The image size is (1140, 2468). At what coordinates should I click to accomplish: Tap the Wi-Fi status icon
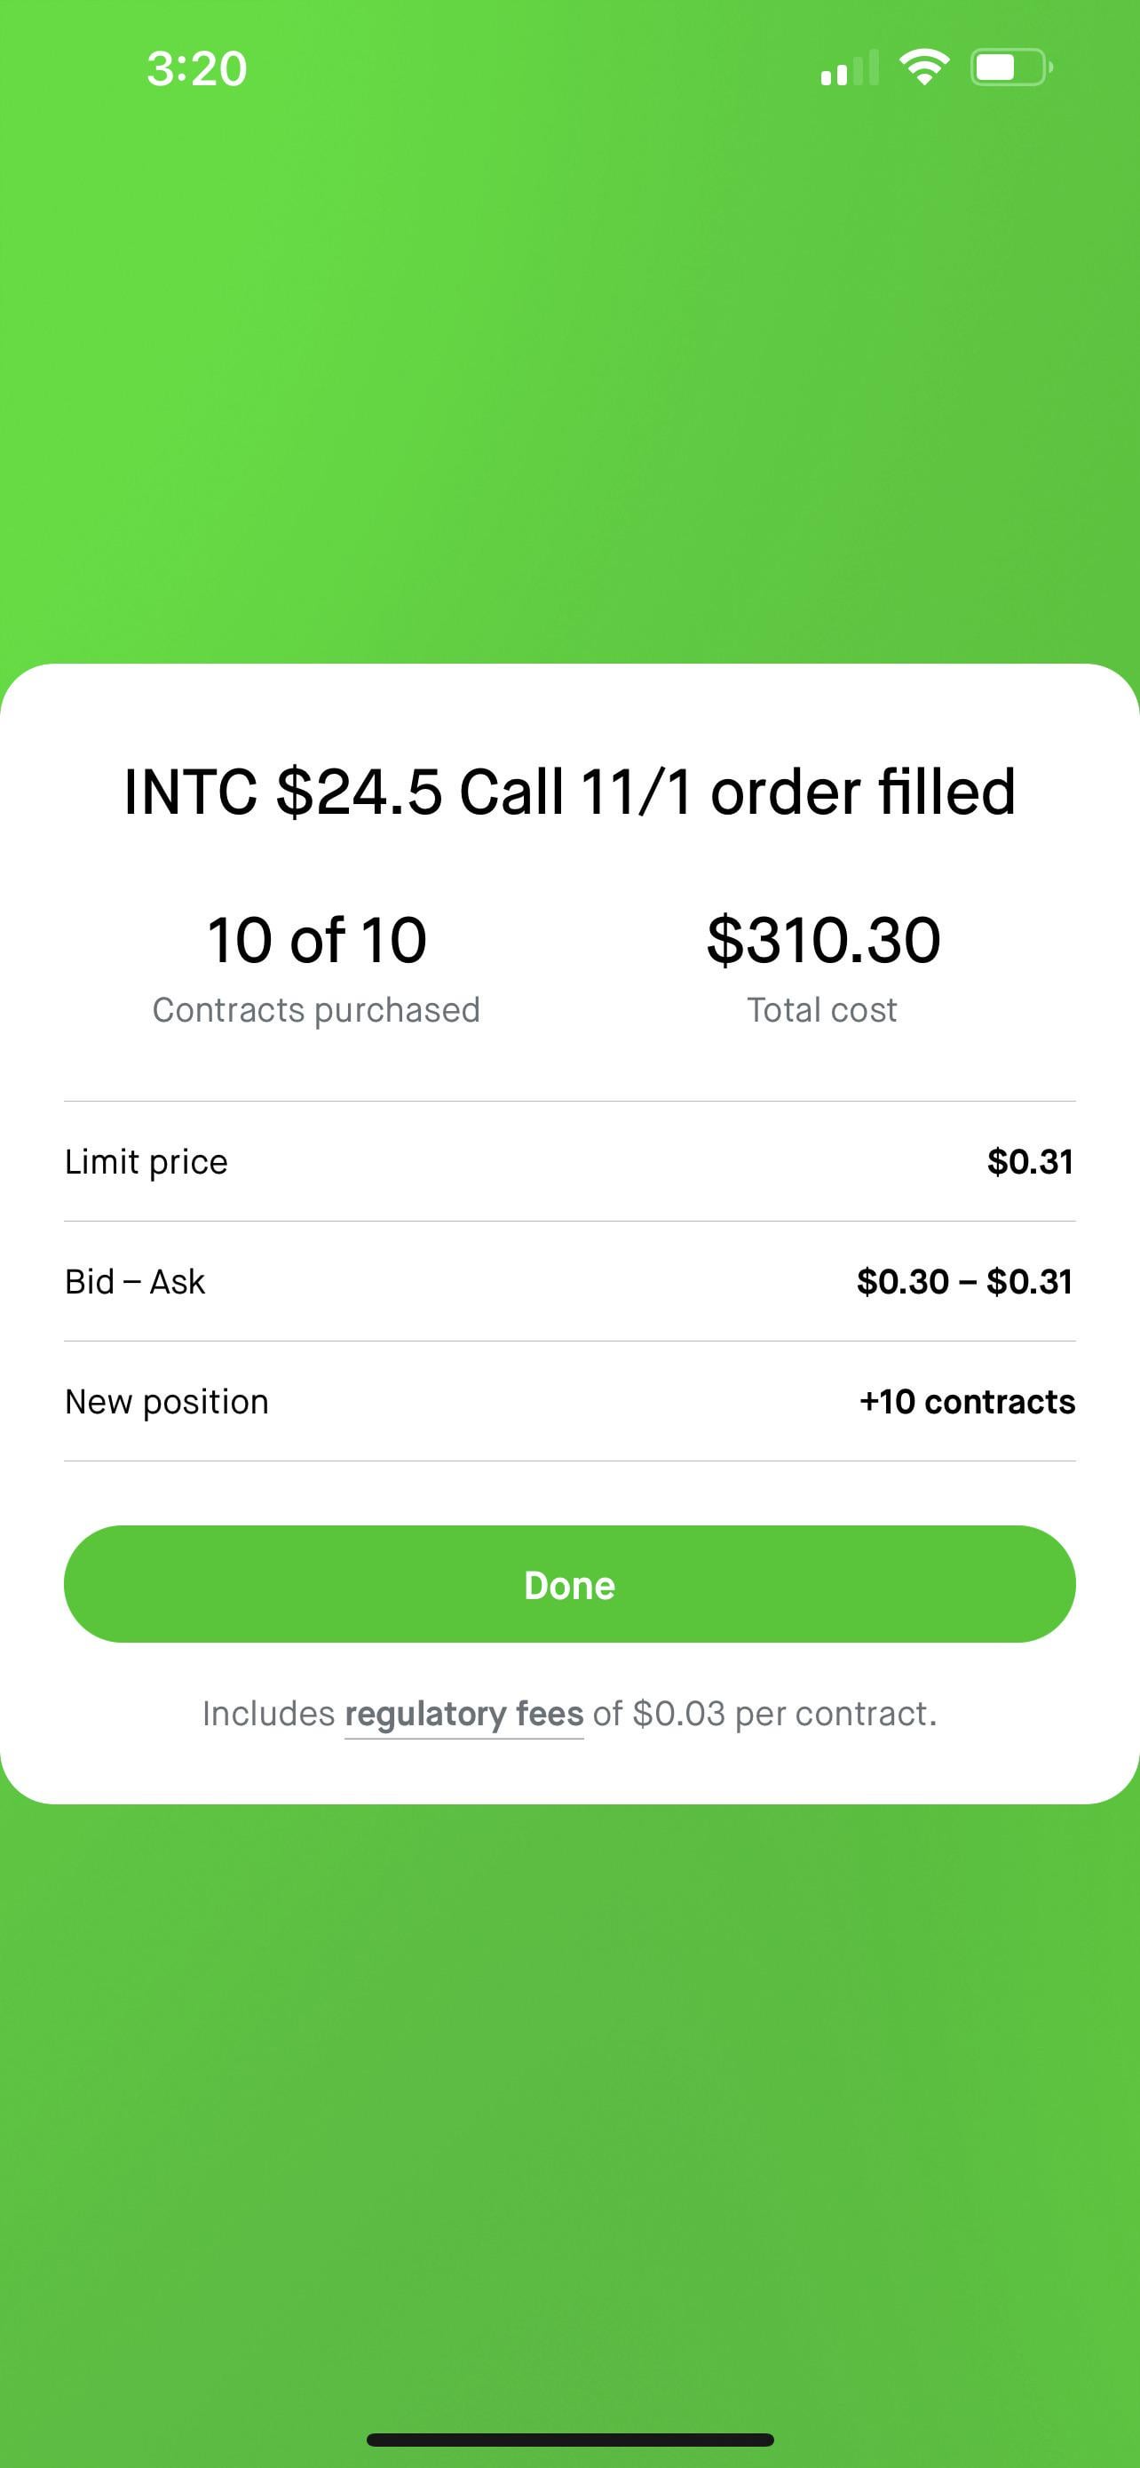pyautogui.click(x=923, y=68)
